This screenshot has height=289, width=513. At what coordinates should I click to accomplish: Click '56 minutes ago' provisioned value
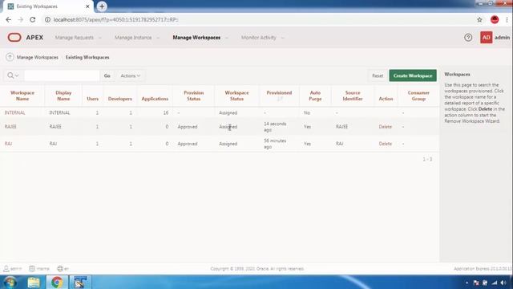point(275,144)
